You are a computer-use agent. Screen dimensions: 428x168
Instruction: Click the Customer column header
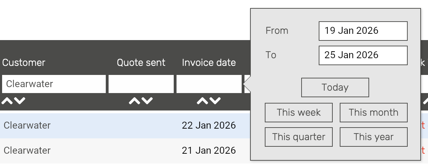pyautogui.click(x=24, y=63)
